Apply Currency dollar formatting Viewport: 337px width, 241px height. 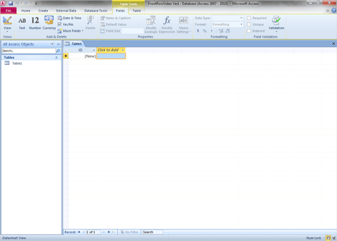(x=198, y=31)
